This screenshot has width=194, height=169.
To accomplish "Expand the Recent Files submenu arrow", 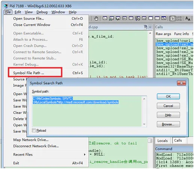I will pos(85,154).
